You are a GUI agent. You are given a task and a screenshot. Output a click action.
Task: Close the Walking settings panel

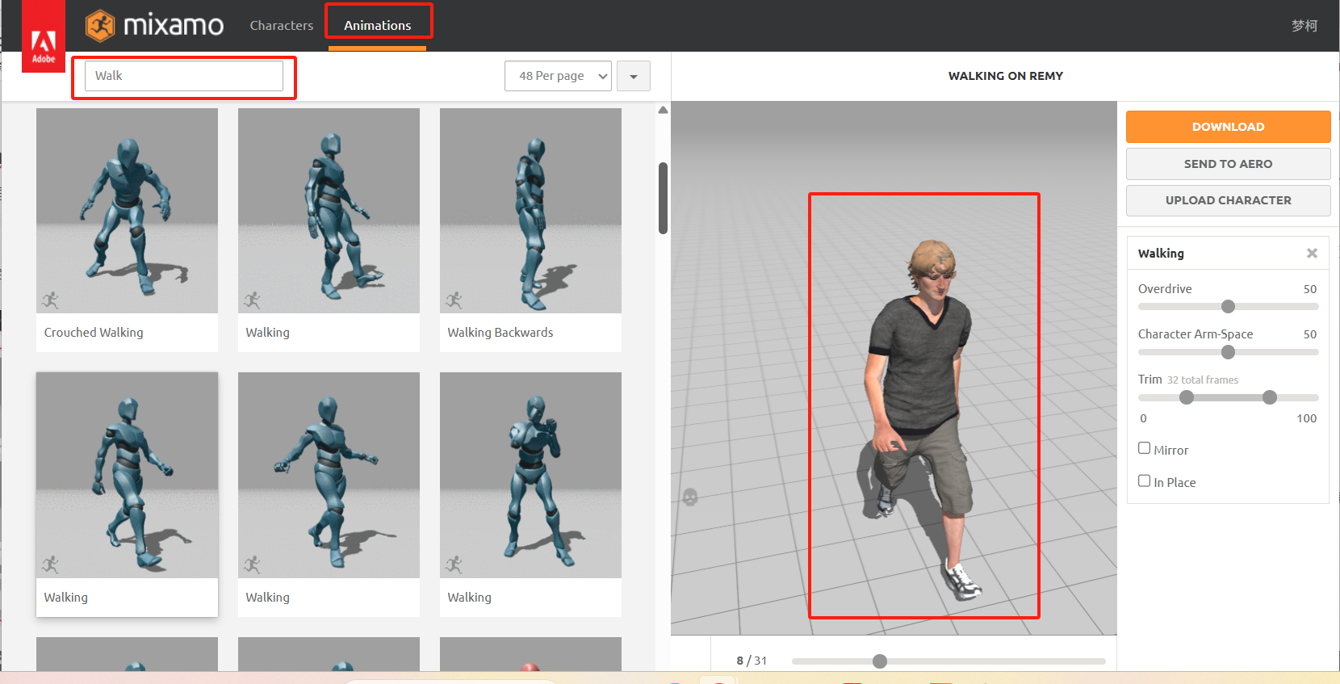pyautogui.click(x=1312, y=254)
